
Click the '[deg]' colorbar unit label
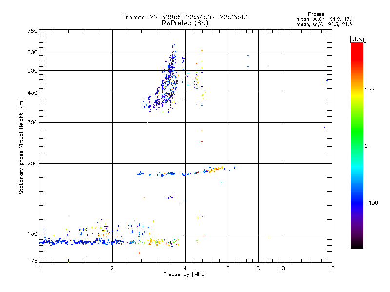pos(358,39)
